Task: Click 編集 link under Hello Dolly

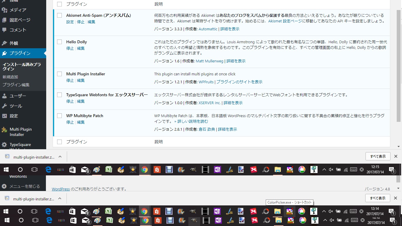Action: tap(81, 48)
